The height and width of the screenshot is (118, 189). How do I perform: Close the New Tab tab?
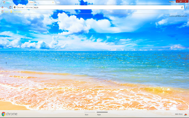point(53,2)
